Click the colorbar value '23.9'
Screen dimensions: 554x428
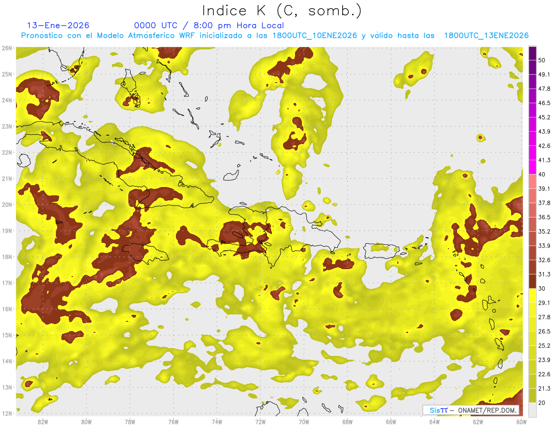pyautogui.click(x=544, y=360)
